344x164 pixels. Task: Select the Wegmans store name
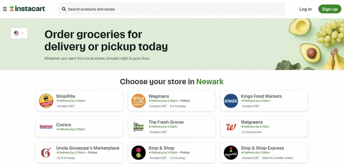(x=159, y=96)
